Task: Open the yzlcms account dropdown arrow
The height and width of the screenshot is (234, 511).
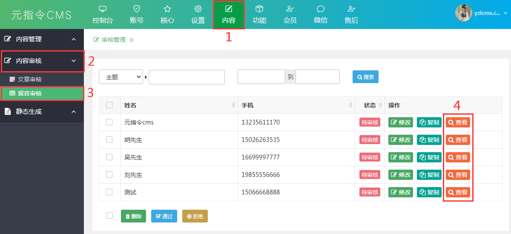Action: click(x=505, y=13)
